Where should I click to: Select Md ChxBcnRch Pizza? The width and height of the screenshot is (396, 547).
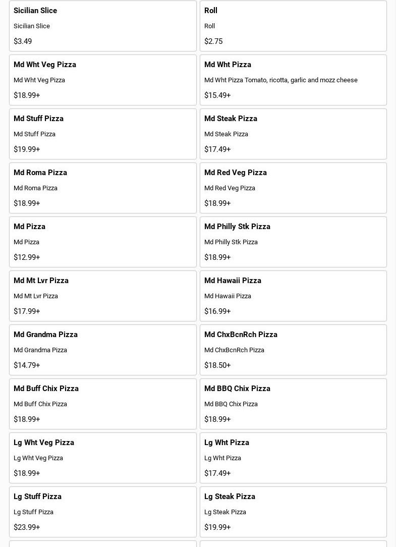293,350
